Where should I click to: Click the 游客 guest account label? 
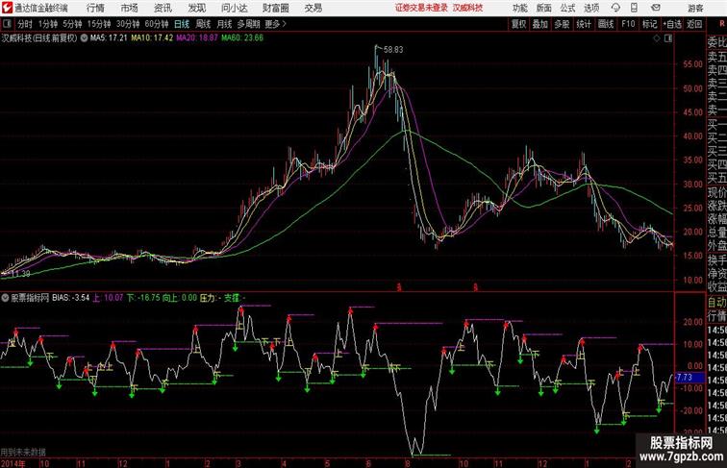pyautogui.click(x=695, y=8)
